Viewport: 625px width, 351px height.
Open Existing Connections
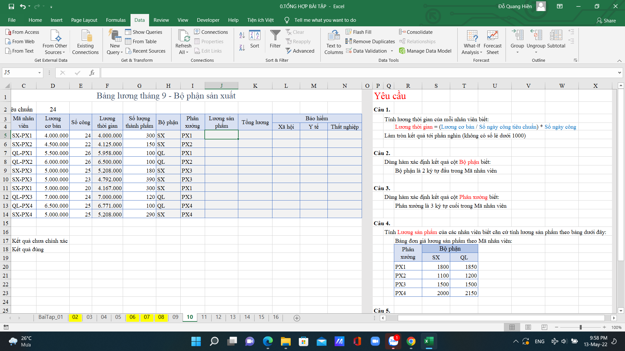85,42
